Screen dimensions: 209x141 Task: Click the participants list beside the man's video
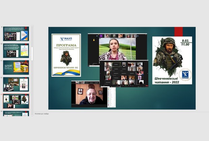point(111,97)
